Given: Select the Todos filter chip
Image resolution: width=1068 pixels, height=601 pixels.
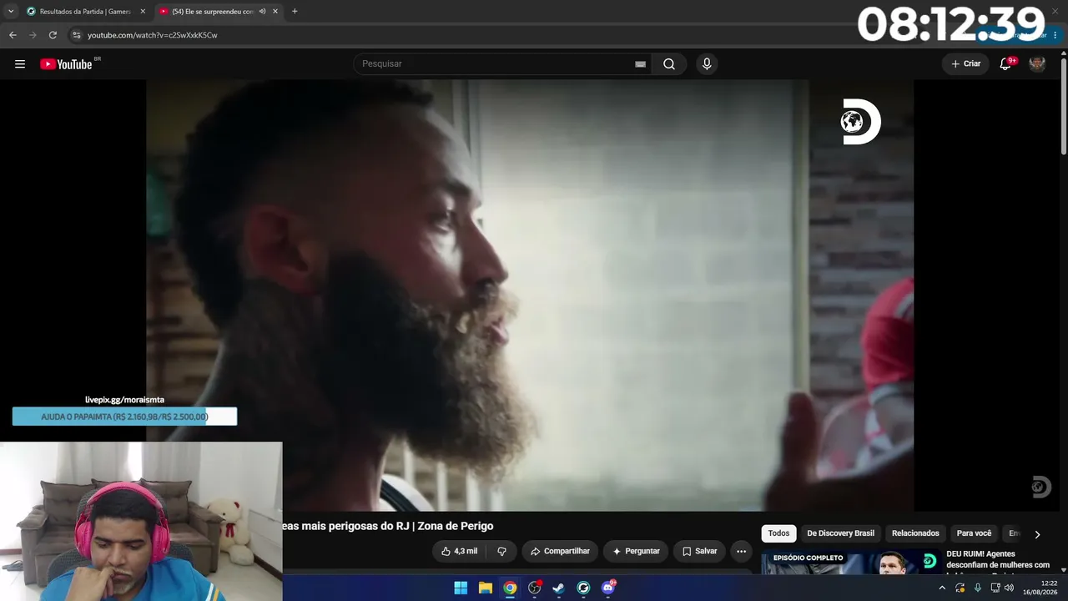Looking at the screenshot, I should [778, 533].
